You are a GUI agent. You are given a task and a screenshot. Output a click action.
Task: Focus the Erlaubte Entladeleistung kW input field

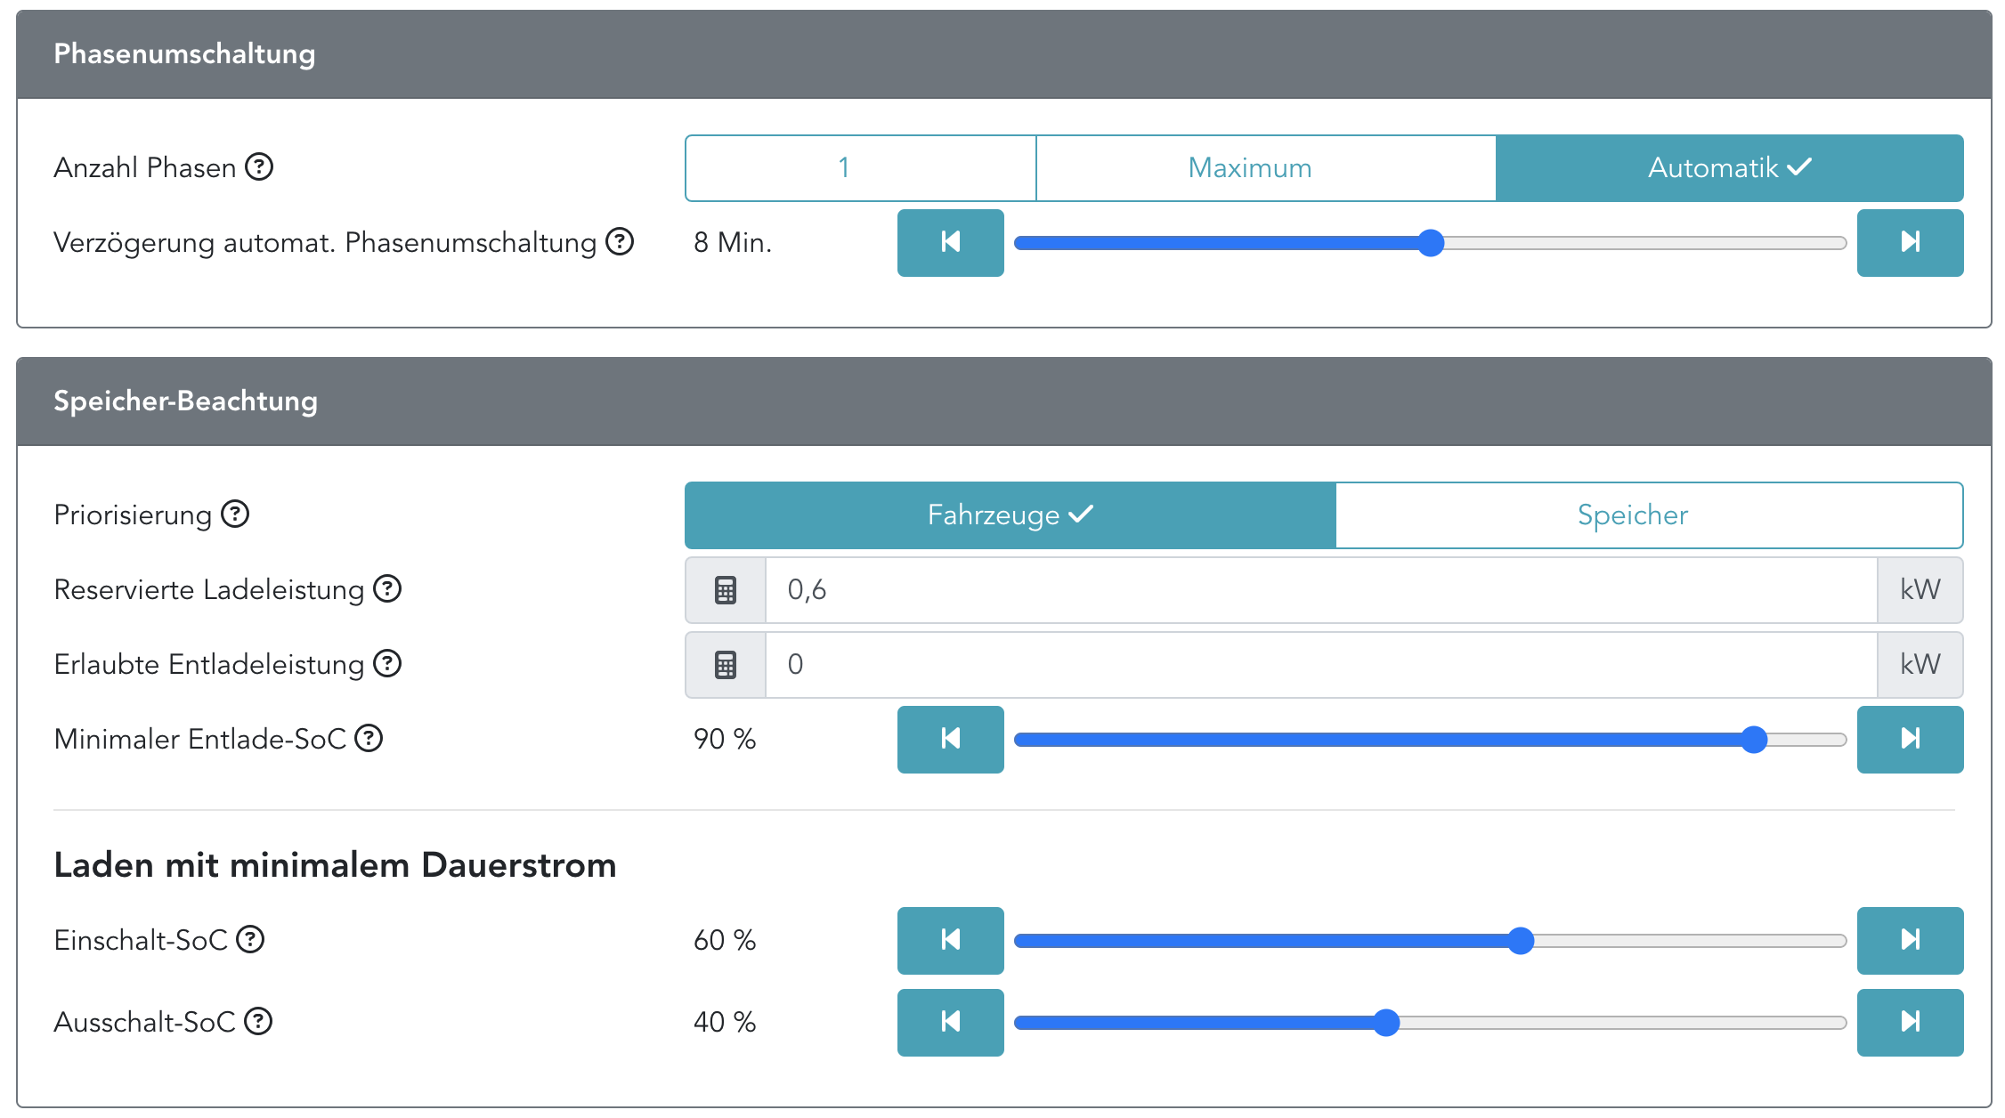(1320, 664)
